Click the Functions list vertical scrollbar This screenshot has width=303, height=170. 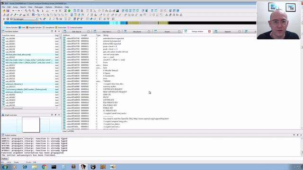60,70
